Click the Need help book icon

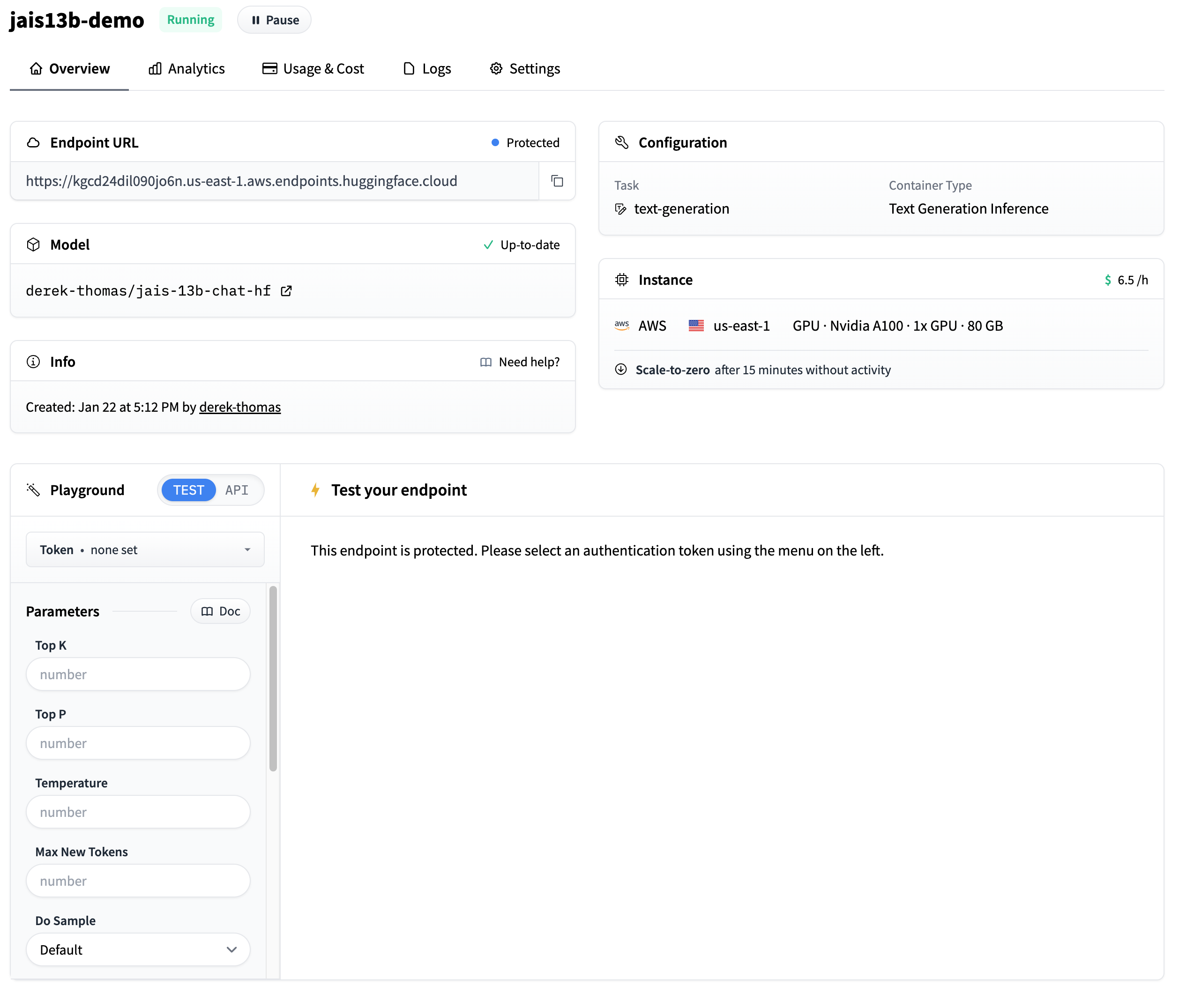(x=485, y=362)
